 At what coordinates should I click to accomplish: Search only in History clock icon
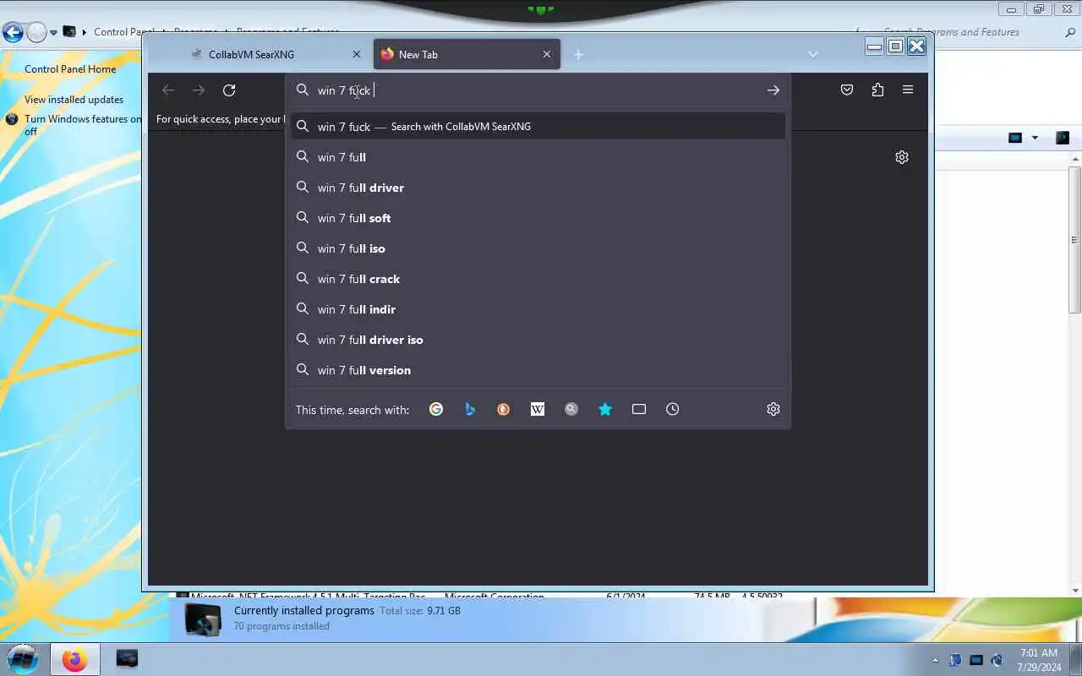pyautogui.click(x=673, y=409)
